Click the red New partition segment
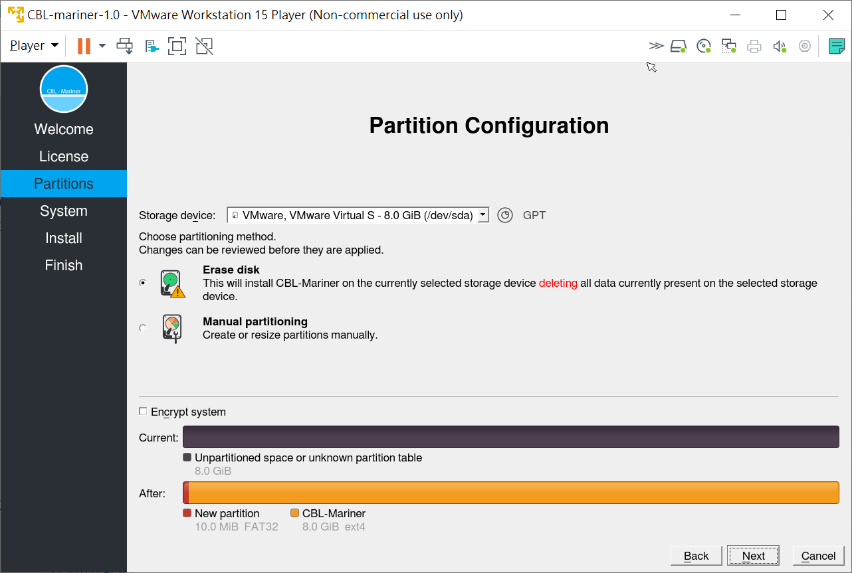Screen dimensions: 852x573 185,493
